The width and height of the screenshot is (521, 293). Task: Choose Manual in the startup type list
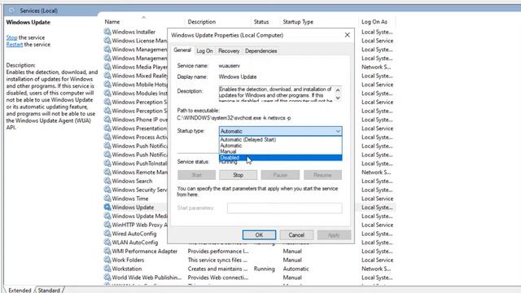point(280,151)
